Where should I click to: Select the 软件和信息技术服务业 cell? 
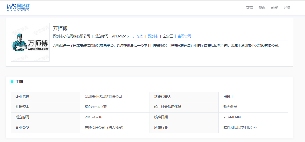pos(253,128)
